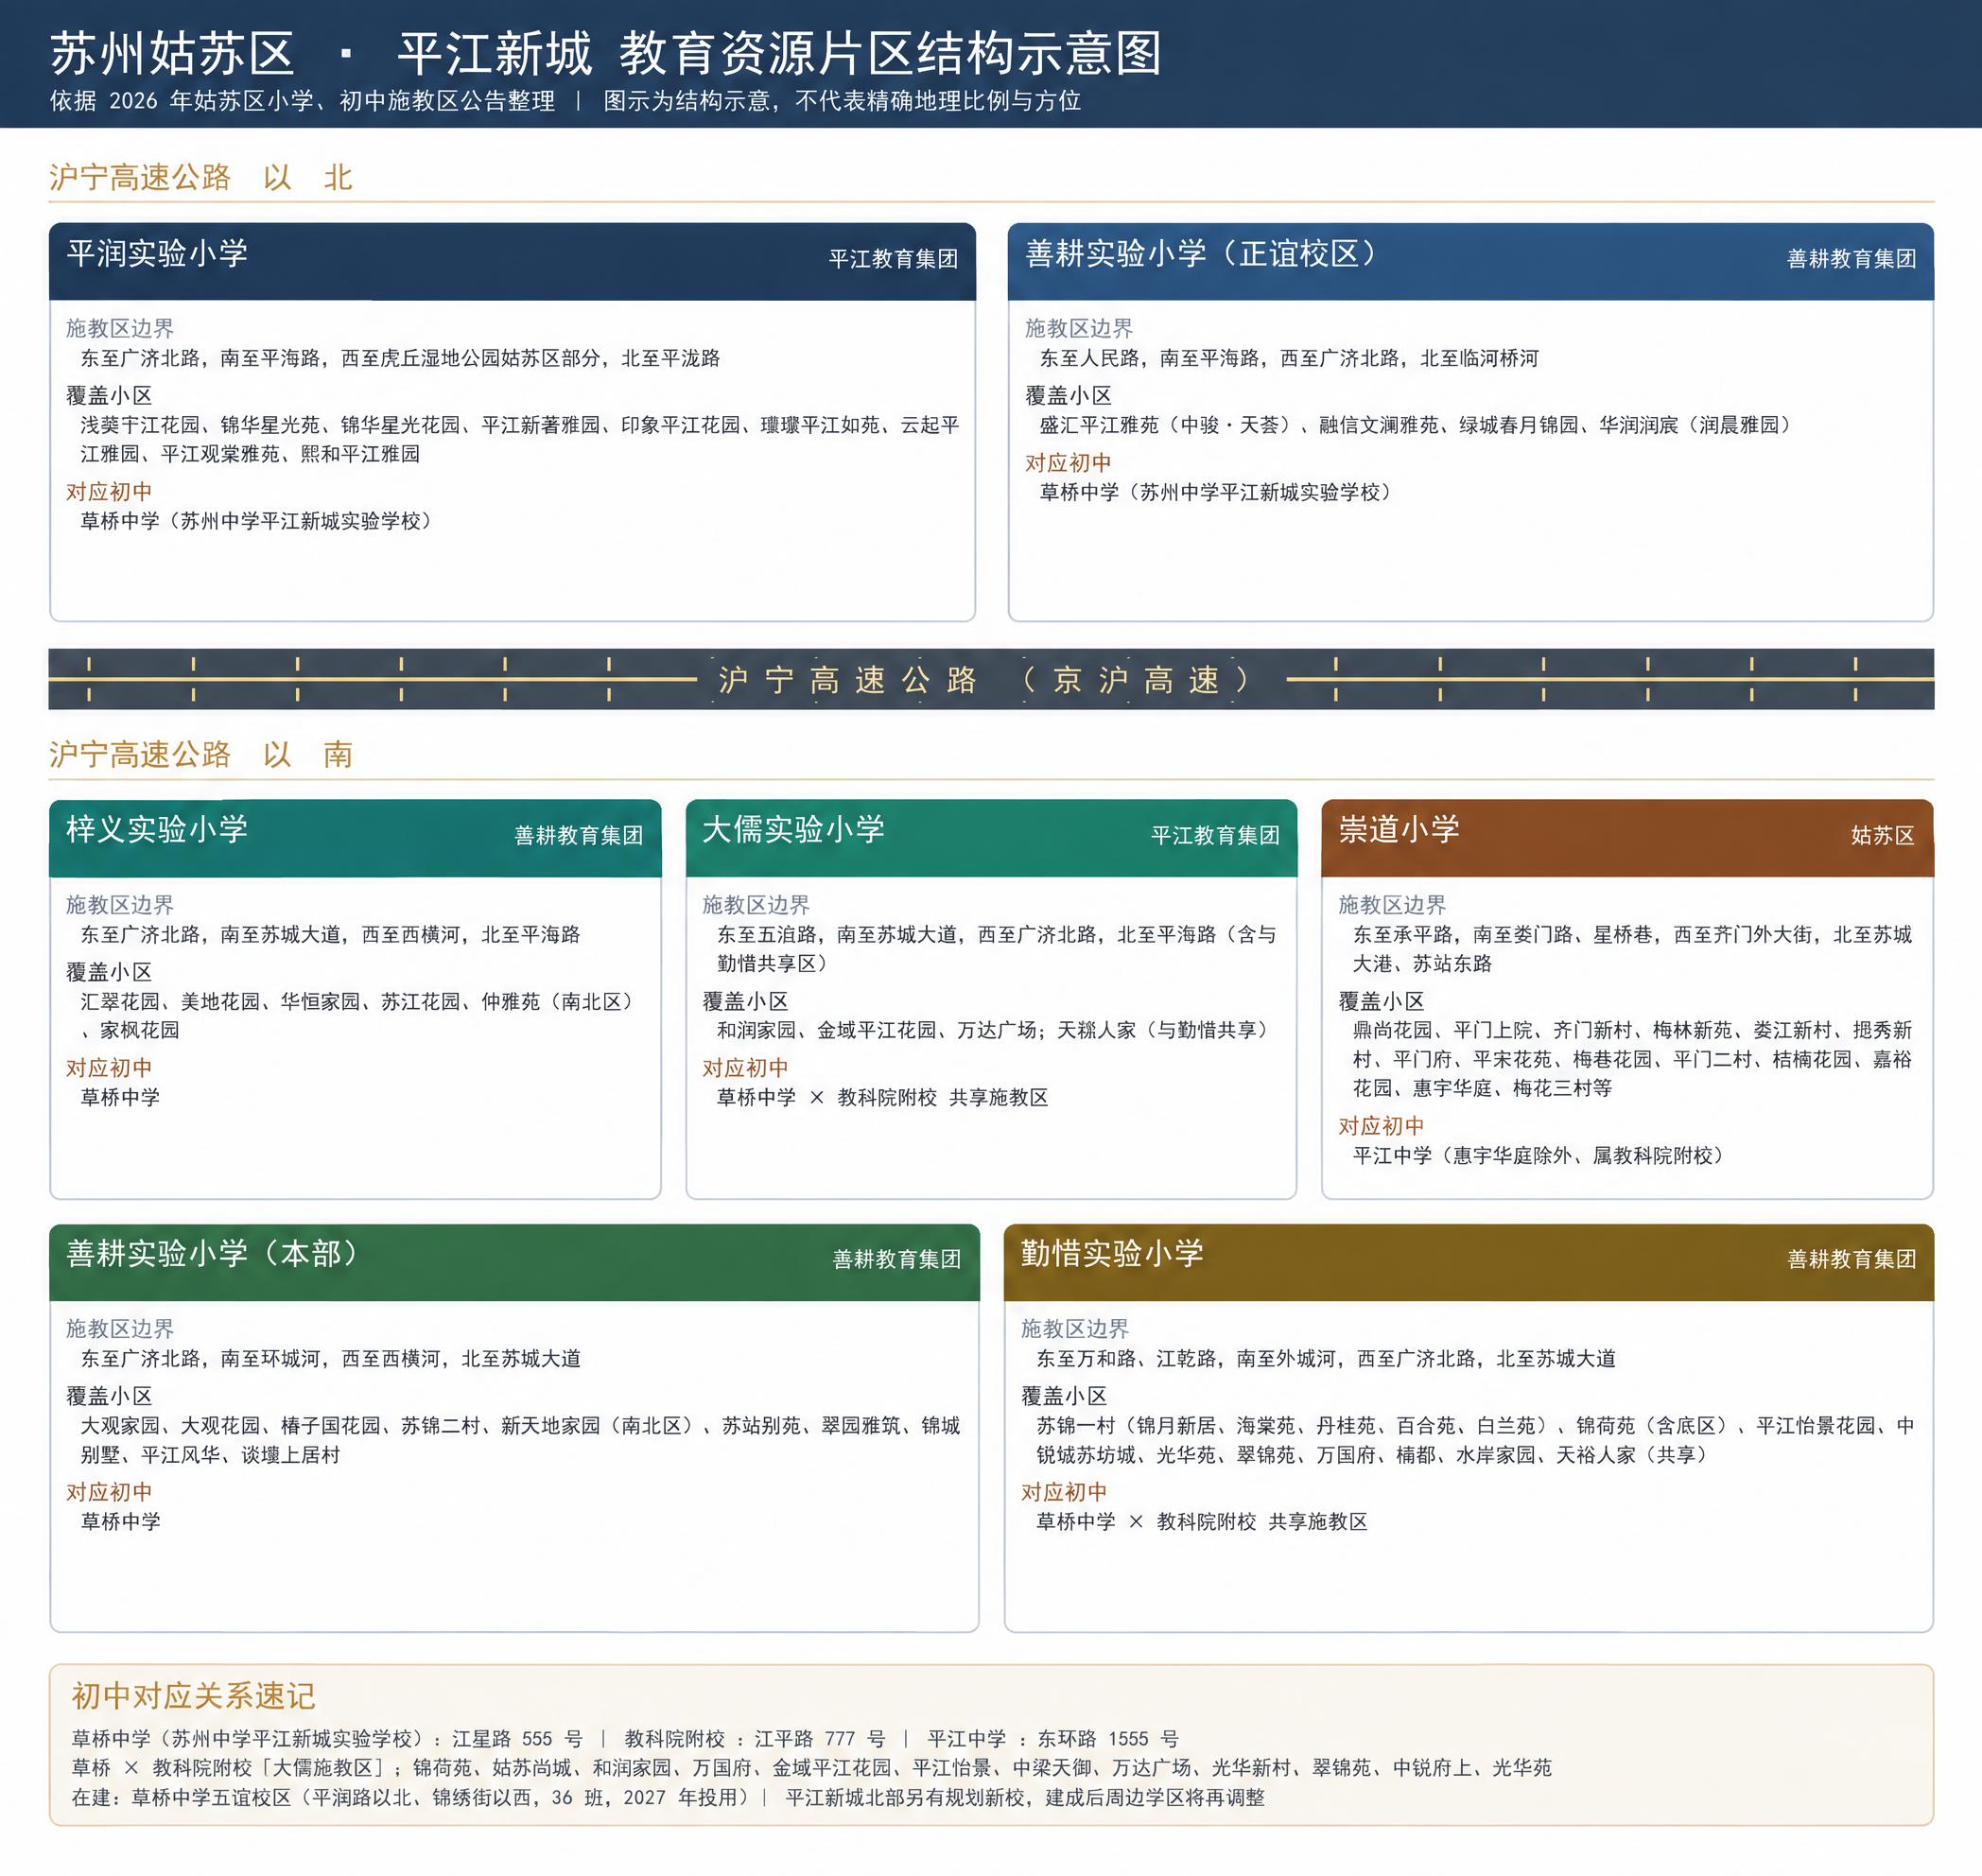This screenshot has height=1876, width=1982.
Task: Click the 善耕教育集团 tag on 勤惜实验小学
Action: [1852, 1259]
